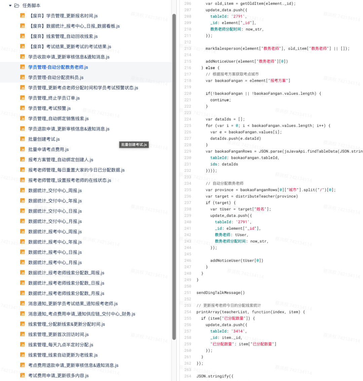Select 学员管理_更新考点老师分配时间和学员考试预警状态.js

83,88
